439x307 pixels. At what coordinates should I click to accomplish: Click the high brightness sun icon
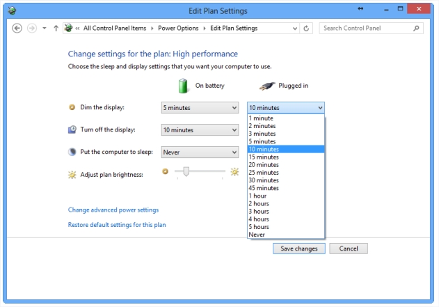[234, 171]
